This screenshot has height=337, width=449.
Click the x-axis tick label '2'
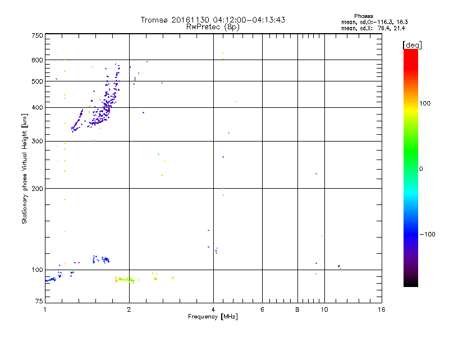click(x=129, y=309)
